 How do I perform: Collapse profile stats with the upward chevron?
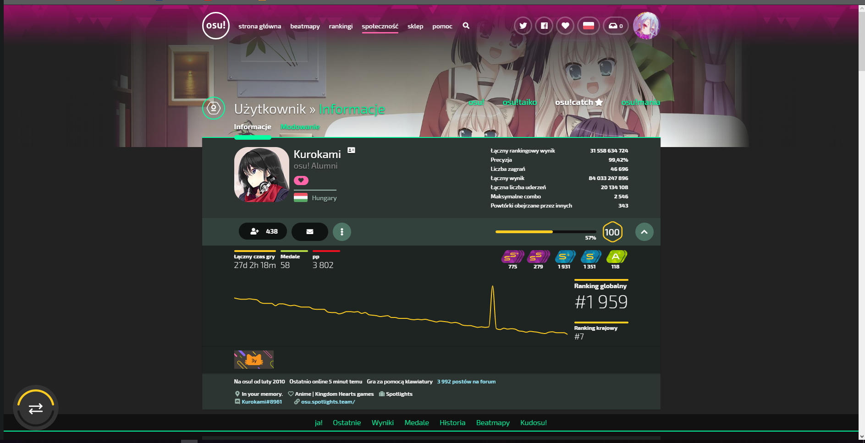[x=644, y=232]
